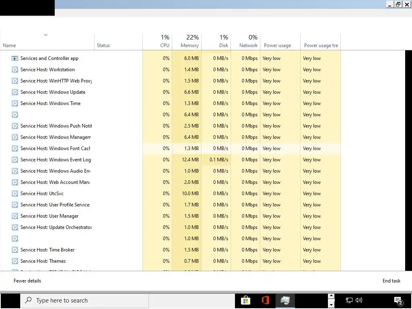Screen dimensions: 412x309
Task: Click the sort chevron above the Name column
Action: pos(46,35)
